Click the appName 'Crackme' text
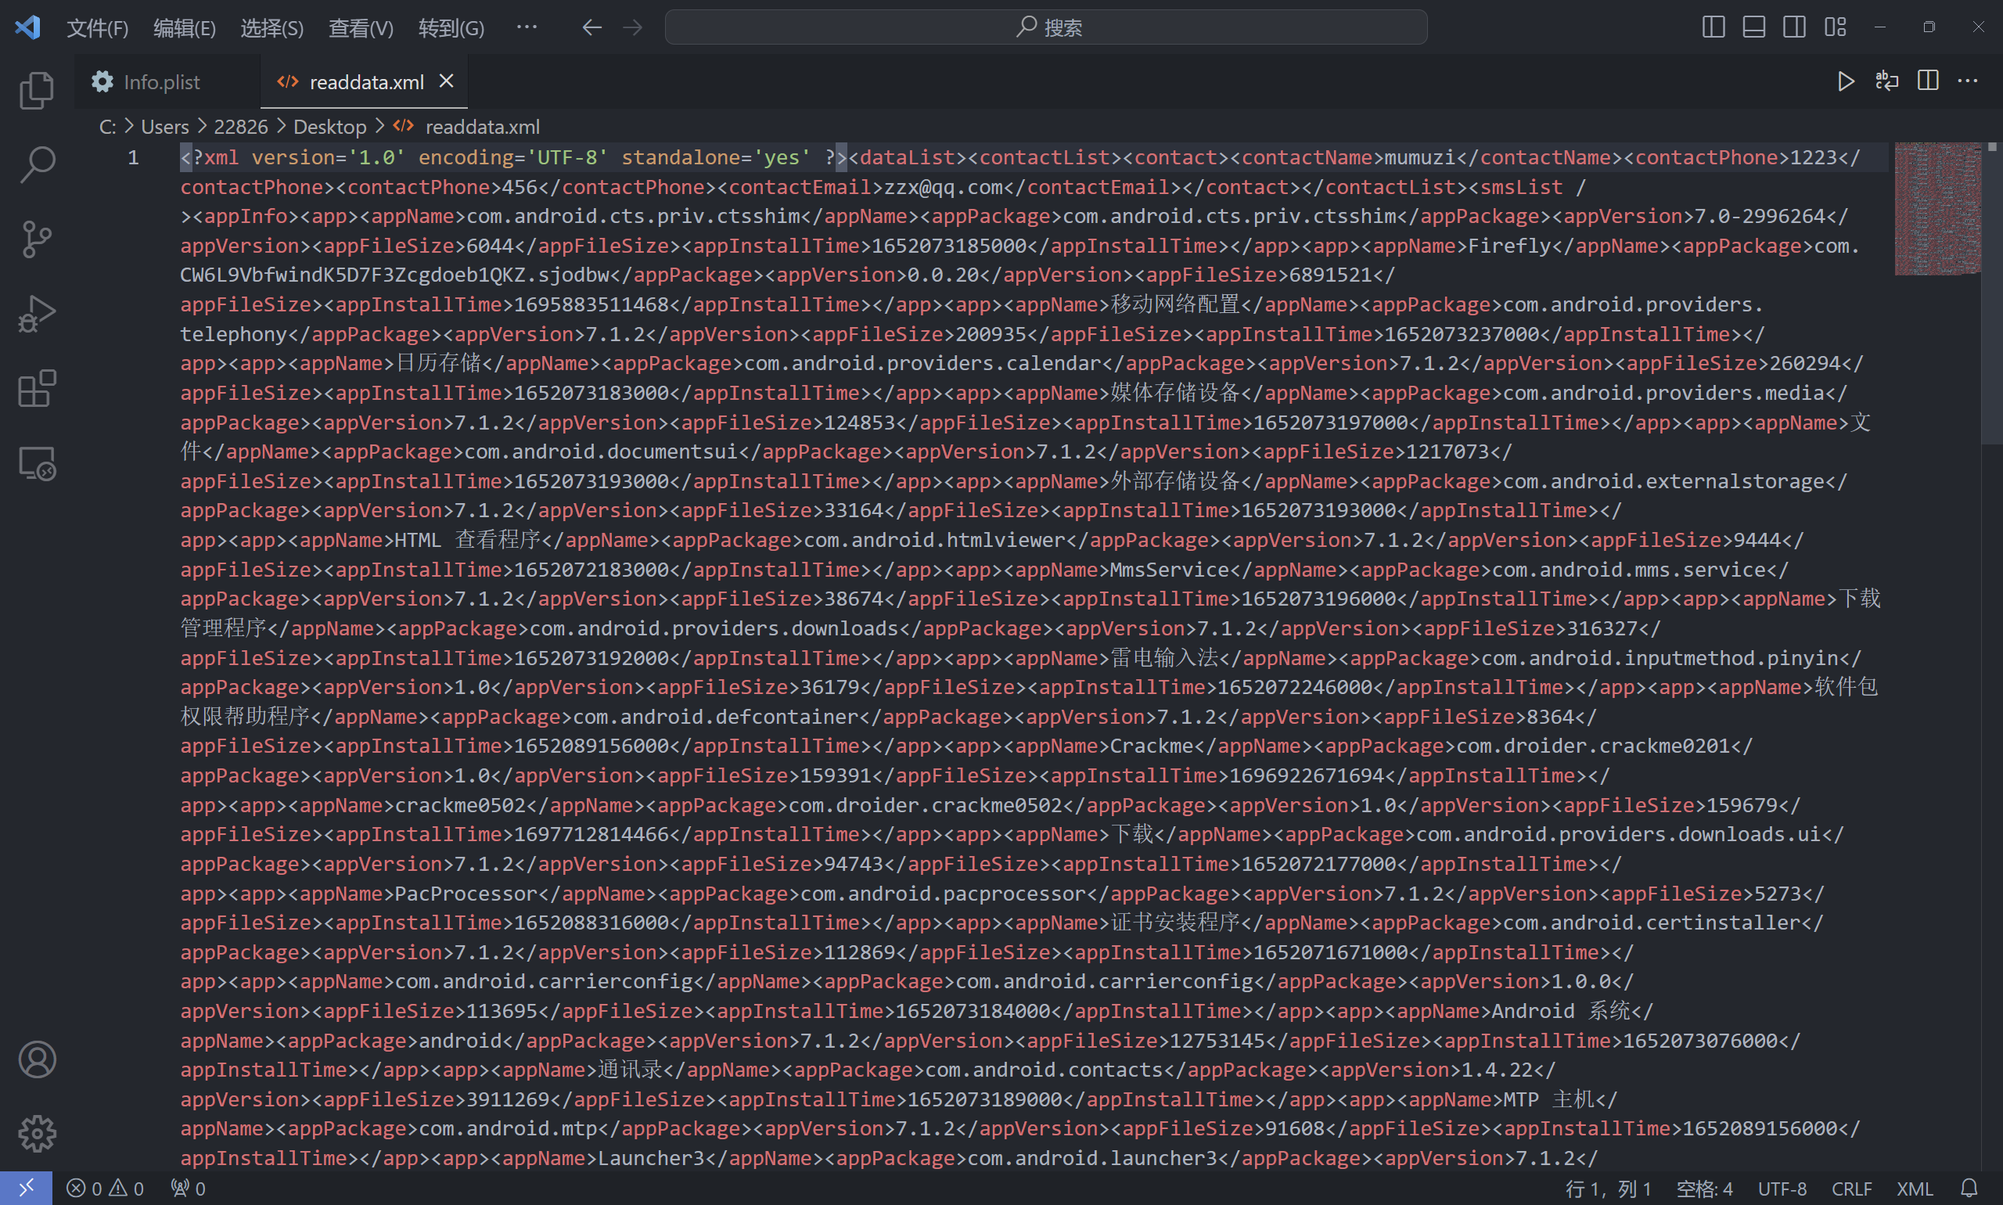The width and height of the screenshot is (2003, 1205). pos(1151,746)
